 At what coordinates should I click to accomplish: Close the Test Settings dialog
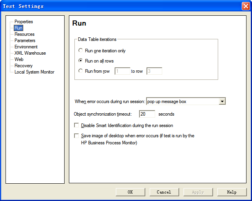click(246, 6)
